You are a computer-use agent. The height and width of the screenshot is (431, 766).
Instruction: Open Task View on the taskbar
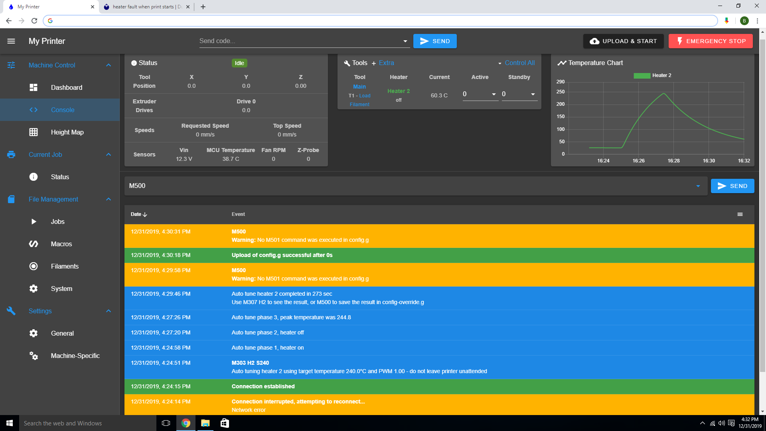tap(166, 423)
